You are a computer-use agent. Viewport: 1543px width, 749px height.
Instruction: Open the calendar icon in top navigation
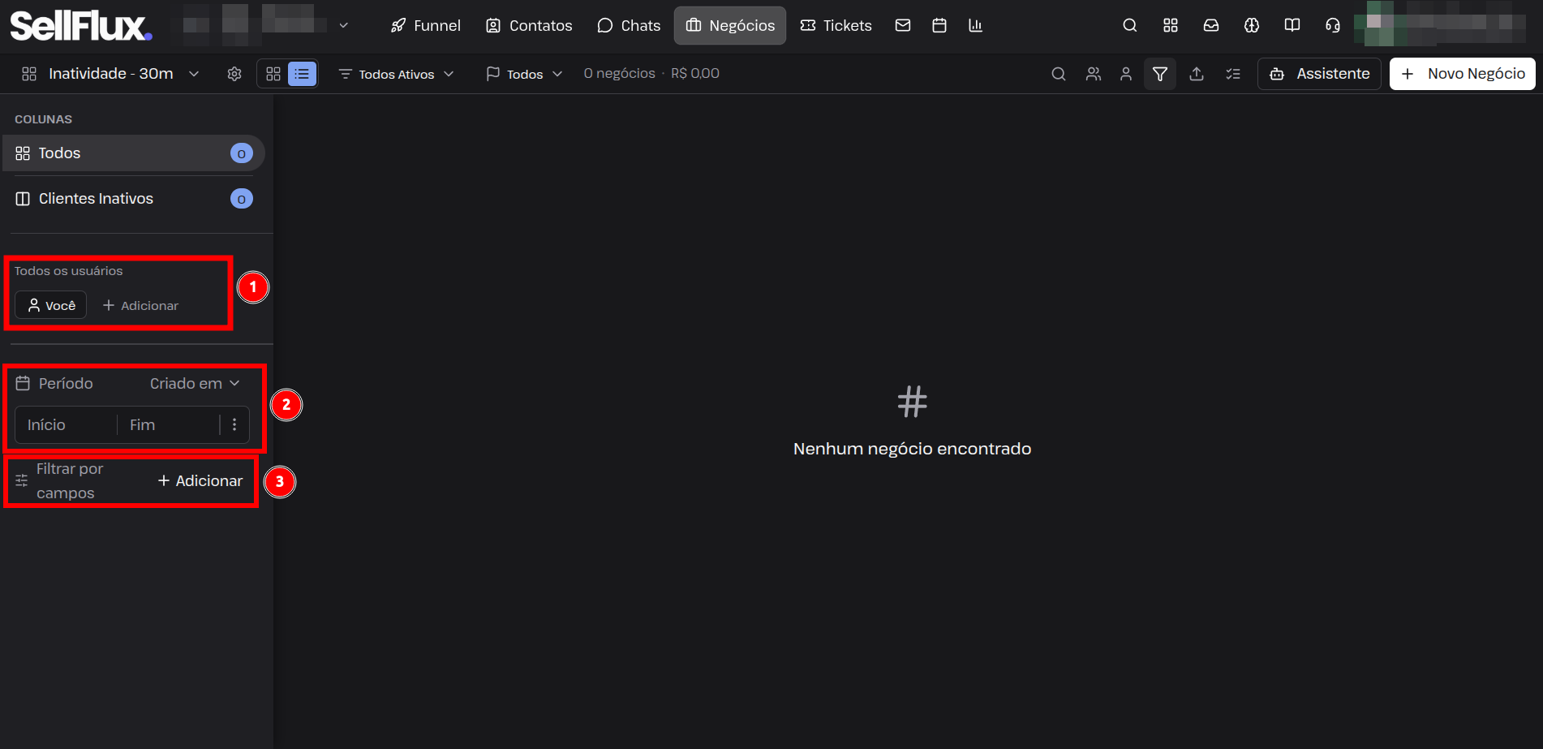(939, 25)
